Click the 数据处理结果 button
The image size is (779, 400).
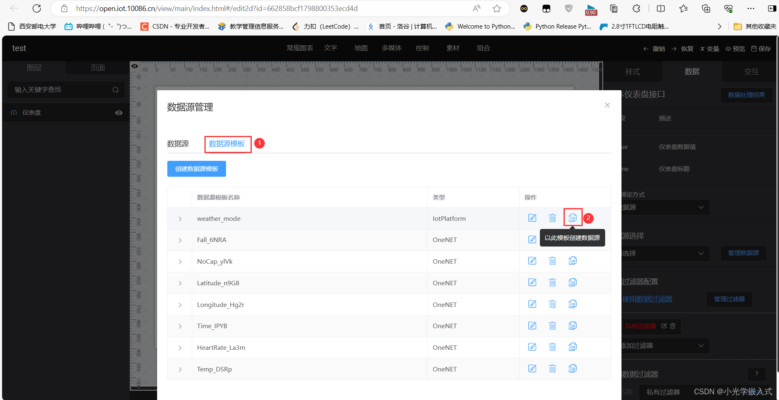[746, 95]
